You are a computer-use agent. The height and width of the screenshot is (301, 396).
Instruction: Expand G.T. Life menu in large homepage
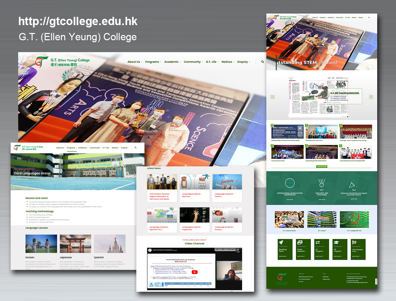point(212,62)
